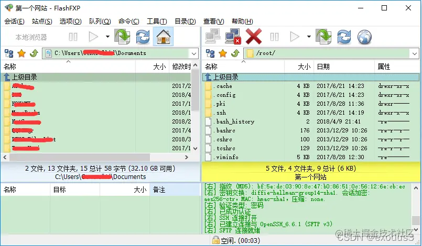Start queue transfer in local toolbar
Screen dimensions: 422x246
coord(93,37)
